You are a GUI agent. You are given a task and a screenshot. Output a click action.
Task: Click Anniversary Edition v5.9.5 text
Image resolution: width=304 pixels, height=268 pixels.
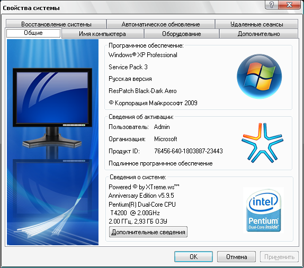pyautogui.click(x=141, y=196)
